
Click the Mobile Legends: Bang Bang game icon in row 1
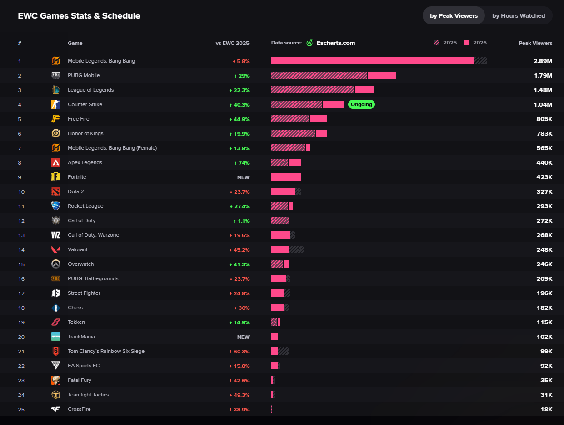tap(56, 61)
